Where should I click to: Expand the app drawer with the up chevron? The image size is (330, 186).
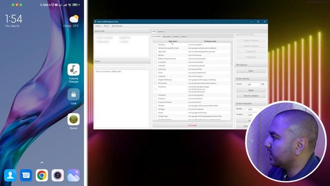click(x=42, y=163)
